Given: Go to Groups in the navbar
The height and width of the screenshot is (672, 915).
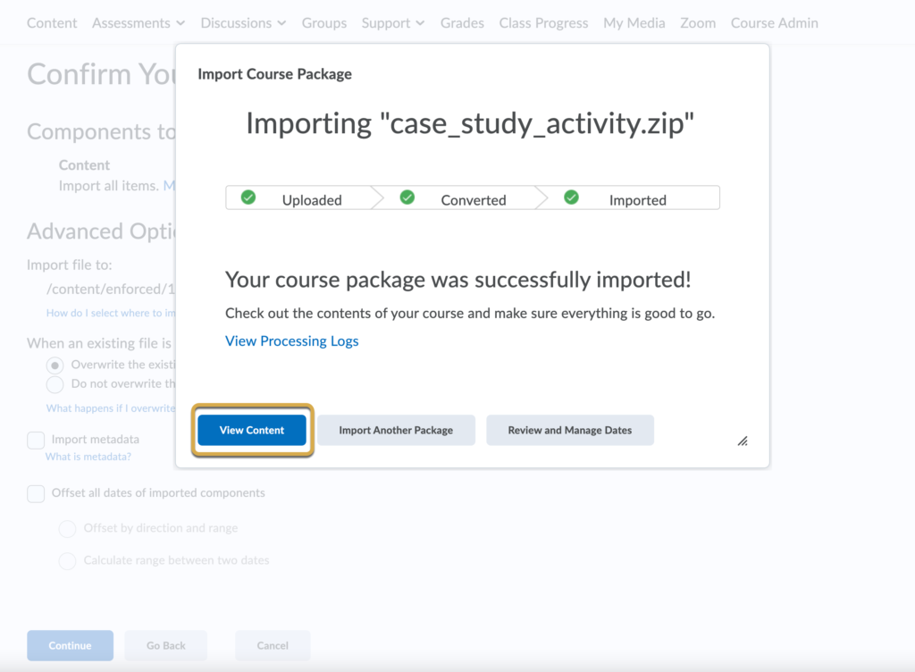Looking at the screenshot, I should 323,22.
